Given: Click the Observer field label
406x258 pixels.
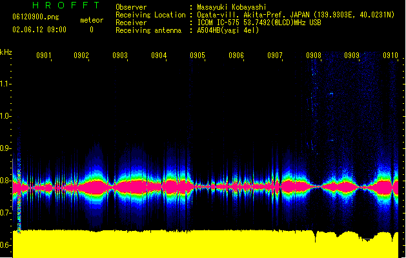Looking at the screenshot, I should pyautogui.click(x=131, y=7).
